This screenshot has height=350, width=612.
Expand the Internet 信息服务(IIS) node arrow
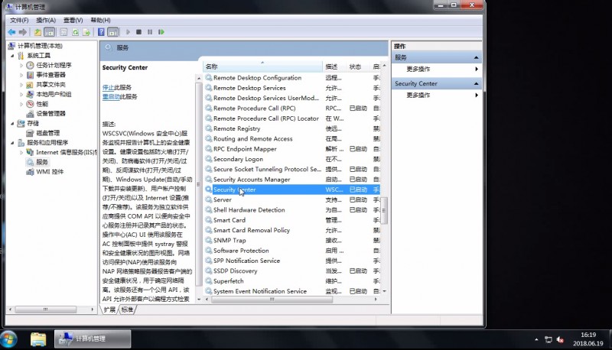(x=21, y=152)
